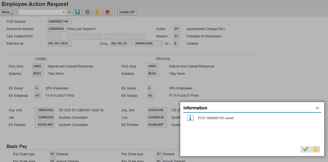Click the blue information icon in dialog
Screen dimensions: 328x162
[x=190, y=118]
